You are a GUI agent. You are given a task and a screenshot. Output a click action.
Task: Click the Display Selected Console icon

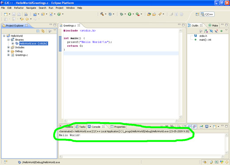[x=207, y=127]
